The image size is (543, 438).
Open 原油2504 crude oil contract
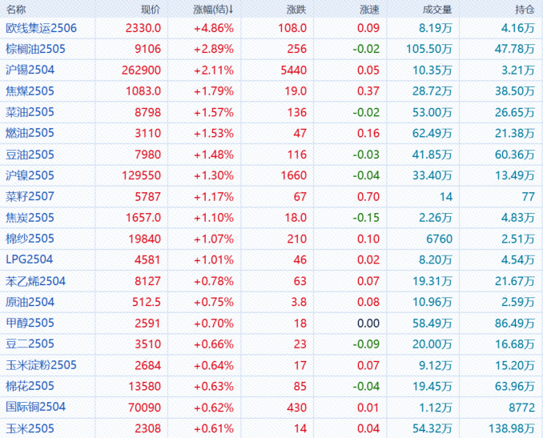30,302
